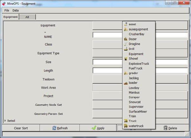This screenshot has height=138, width=191.
Task: Click the Shovel icon
Action: [126, 58]
